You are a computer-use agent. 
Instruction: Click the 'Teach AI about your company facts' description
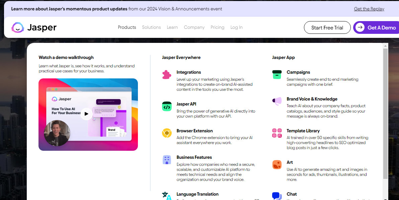(x=326, y=111)
